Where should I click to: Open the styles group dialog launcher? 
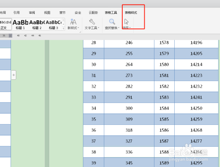[80, 32]
